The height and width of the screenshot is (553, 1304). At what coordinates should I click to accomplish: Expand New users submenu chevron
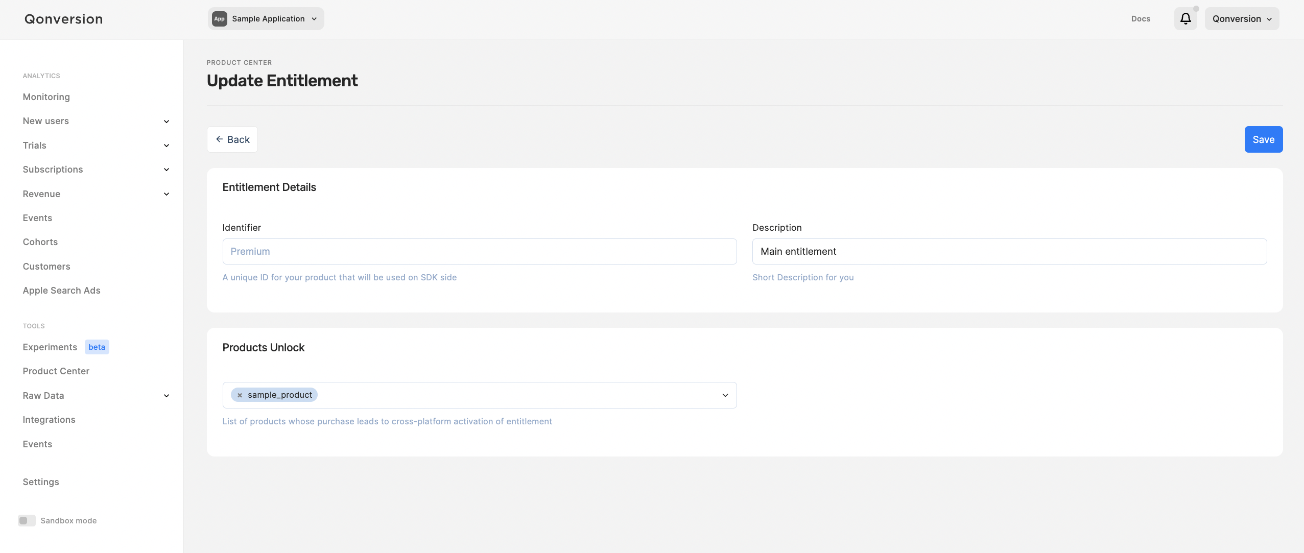[166, 122]
